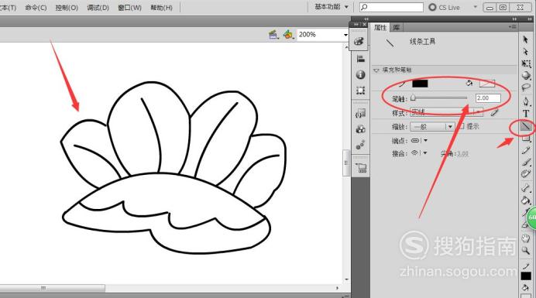
Task: Select the Line tool in toolbox
Action: point(526,127)
